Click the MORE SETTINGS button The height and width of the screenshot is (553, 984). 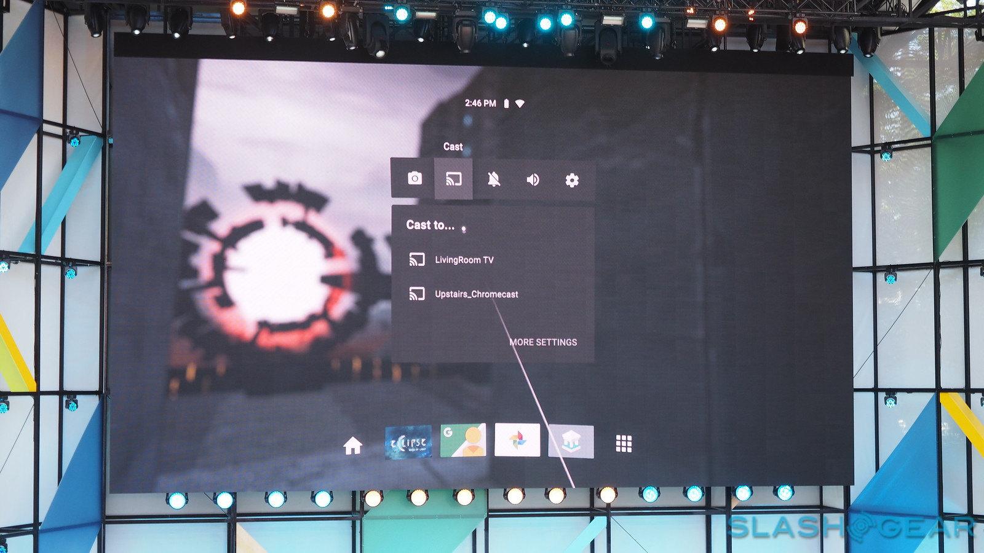pos(543,342)
